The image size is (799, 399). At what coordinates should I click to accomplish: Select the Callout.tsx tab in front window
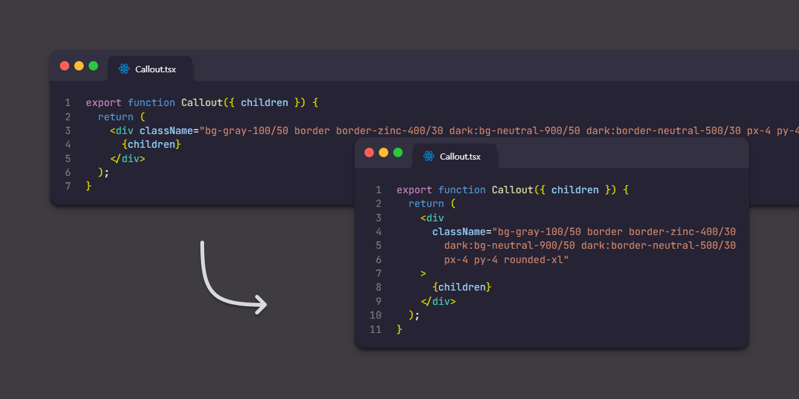454,156
